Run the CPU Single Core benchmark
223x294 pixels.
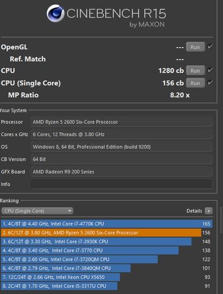pos(196,83)
